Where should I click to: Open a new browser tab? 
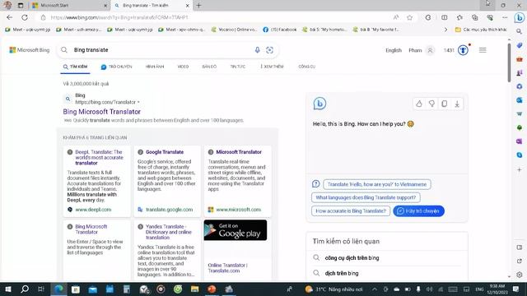198,6
